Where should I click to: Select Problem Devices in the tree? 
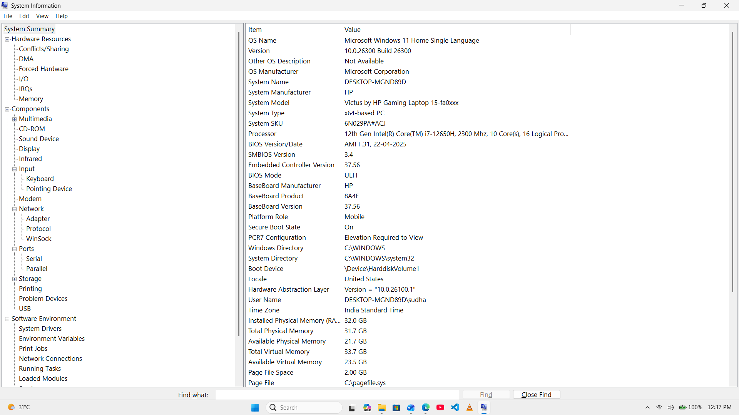43,299
